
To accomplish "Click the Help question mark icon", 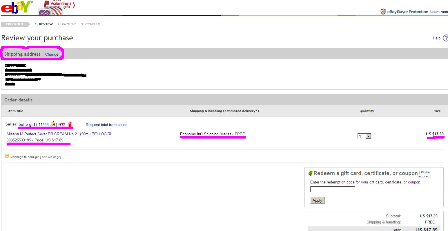I will point(445,38).
